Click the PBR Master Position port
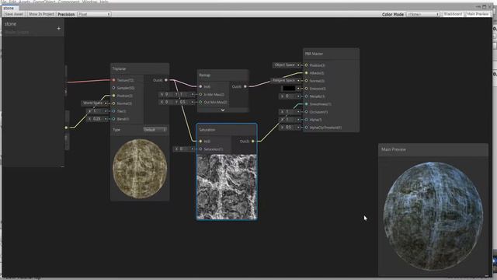 pos(306,65)
